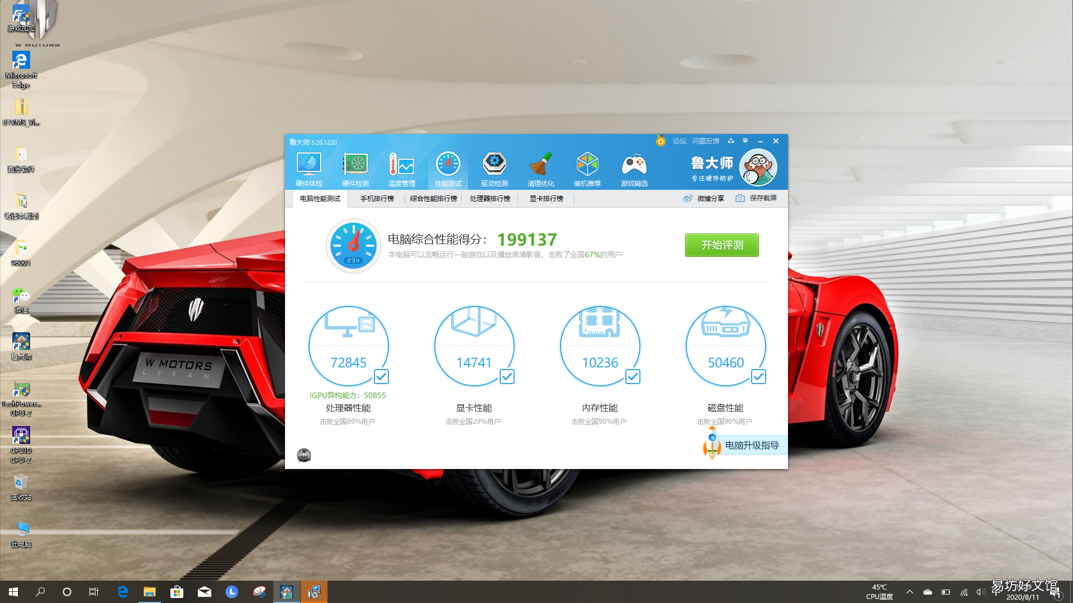
Task: Open the 问题反馈 feedback link
Action: pyautogui.click(x=706, y=141)
